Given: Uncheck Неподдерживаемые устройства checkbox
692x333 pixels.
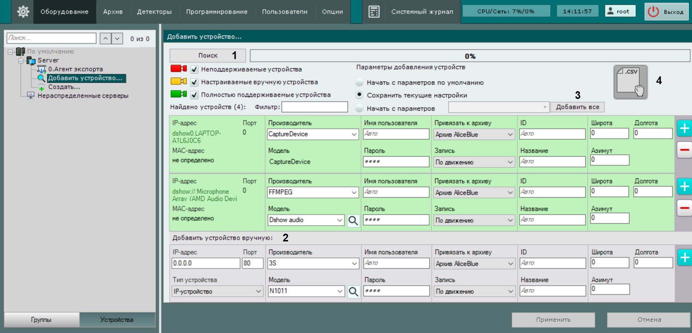Looking at the screenshot, I should [x=194, y=69].
